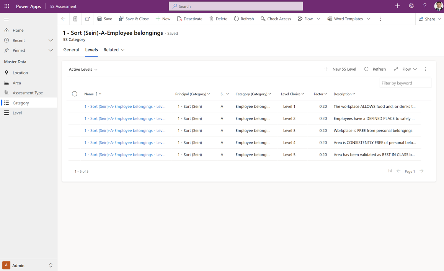Viewport: 444px width, 271px height.
Task: Collapse the left navigation hamburger menu
Action: coord(7,19)
